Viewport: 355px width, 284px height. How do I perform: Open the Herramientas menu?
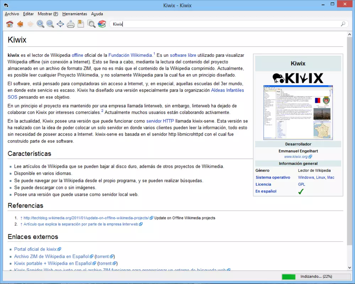[75, 14]
